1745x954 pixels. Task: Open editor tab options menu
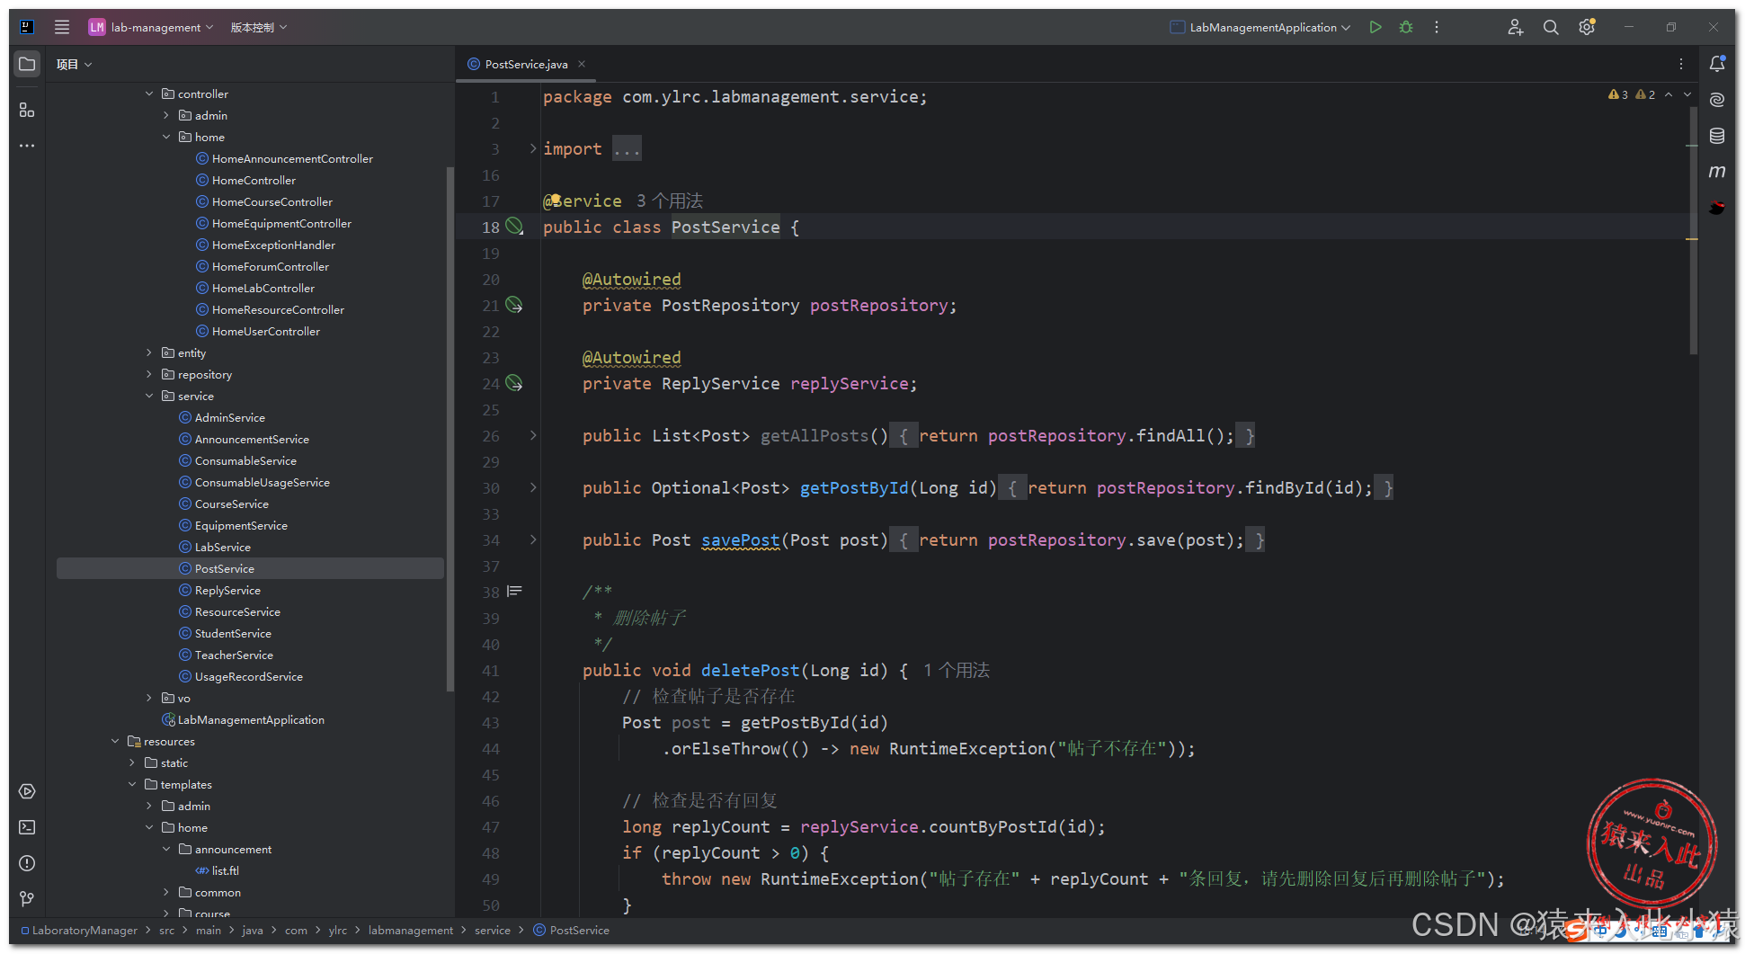[x=1681, y=64]
